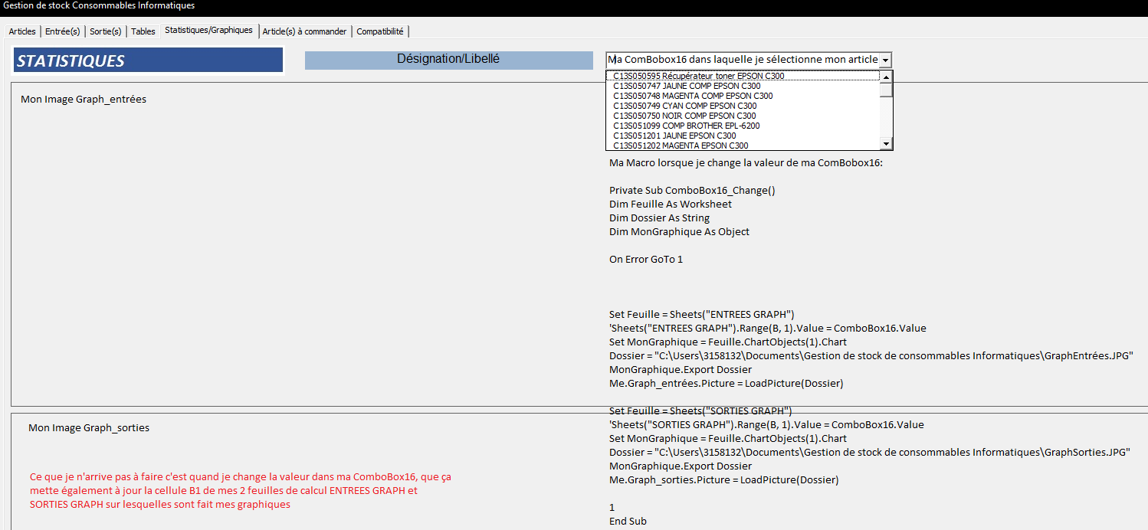
Task: Pick C13S051201 JAUNE EPSON C300 entry
Action: 674,136
